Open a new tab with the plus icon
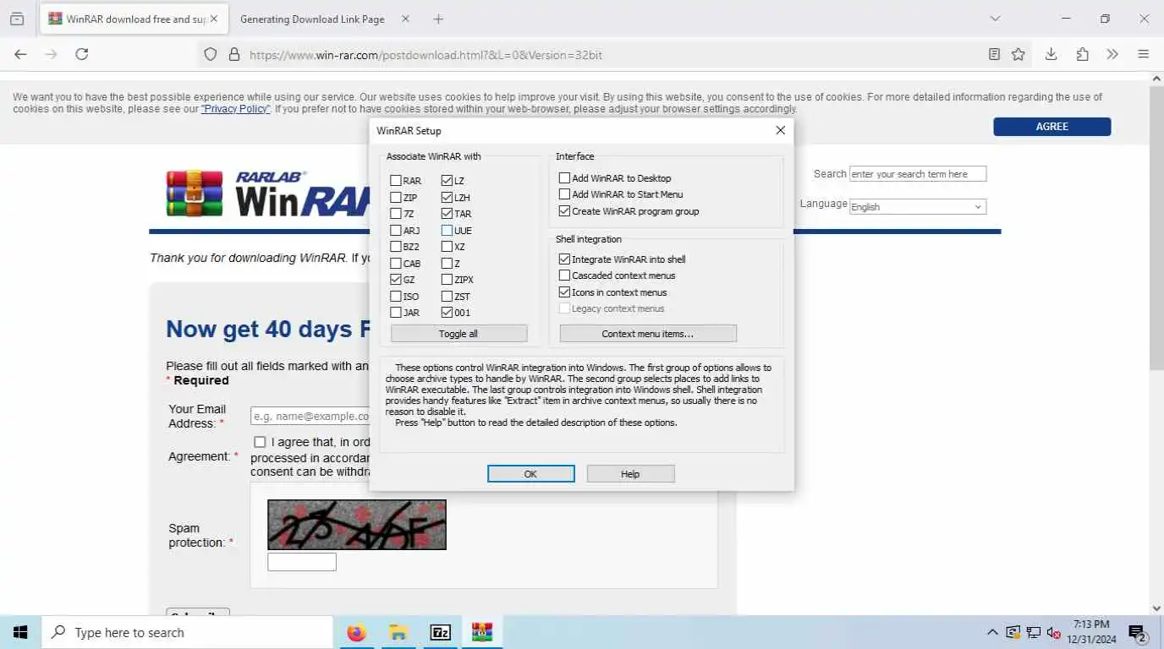The image size is (1164, 649). pyautogui.click(x=438, y=19)
